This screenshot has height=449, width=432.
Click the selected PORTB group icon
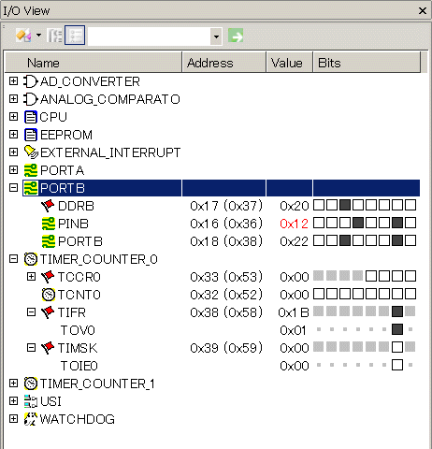tap(31, 188)
